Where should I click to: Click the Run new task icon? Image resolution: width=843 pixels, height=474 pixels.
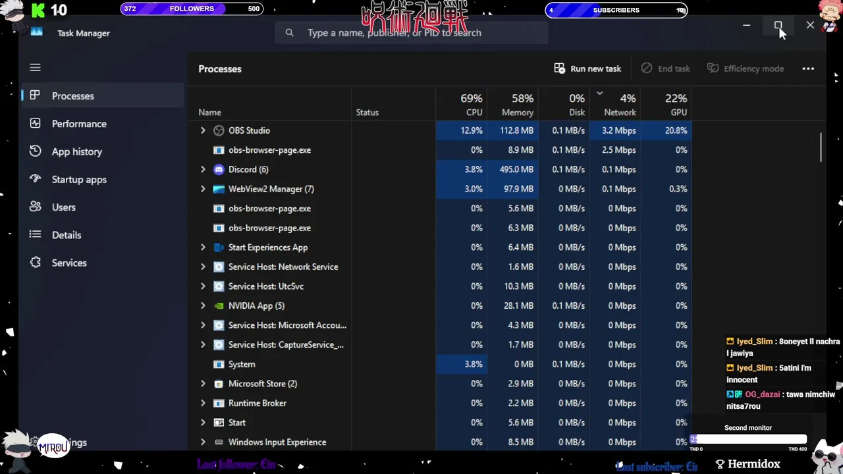559,68
